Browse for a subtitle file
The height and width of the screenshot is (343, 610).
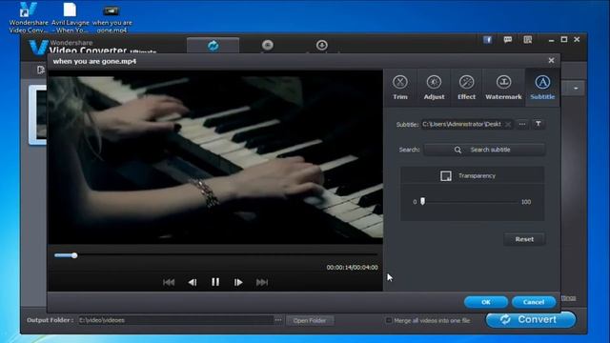522,125
